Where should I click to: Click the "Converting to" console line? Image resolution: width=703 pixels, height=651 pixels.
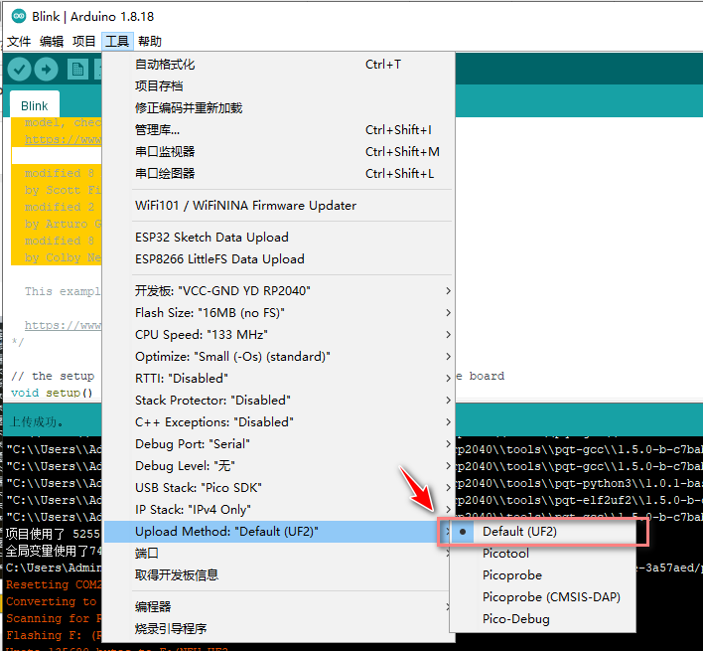pyautogui.click(x=51, y=601)
